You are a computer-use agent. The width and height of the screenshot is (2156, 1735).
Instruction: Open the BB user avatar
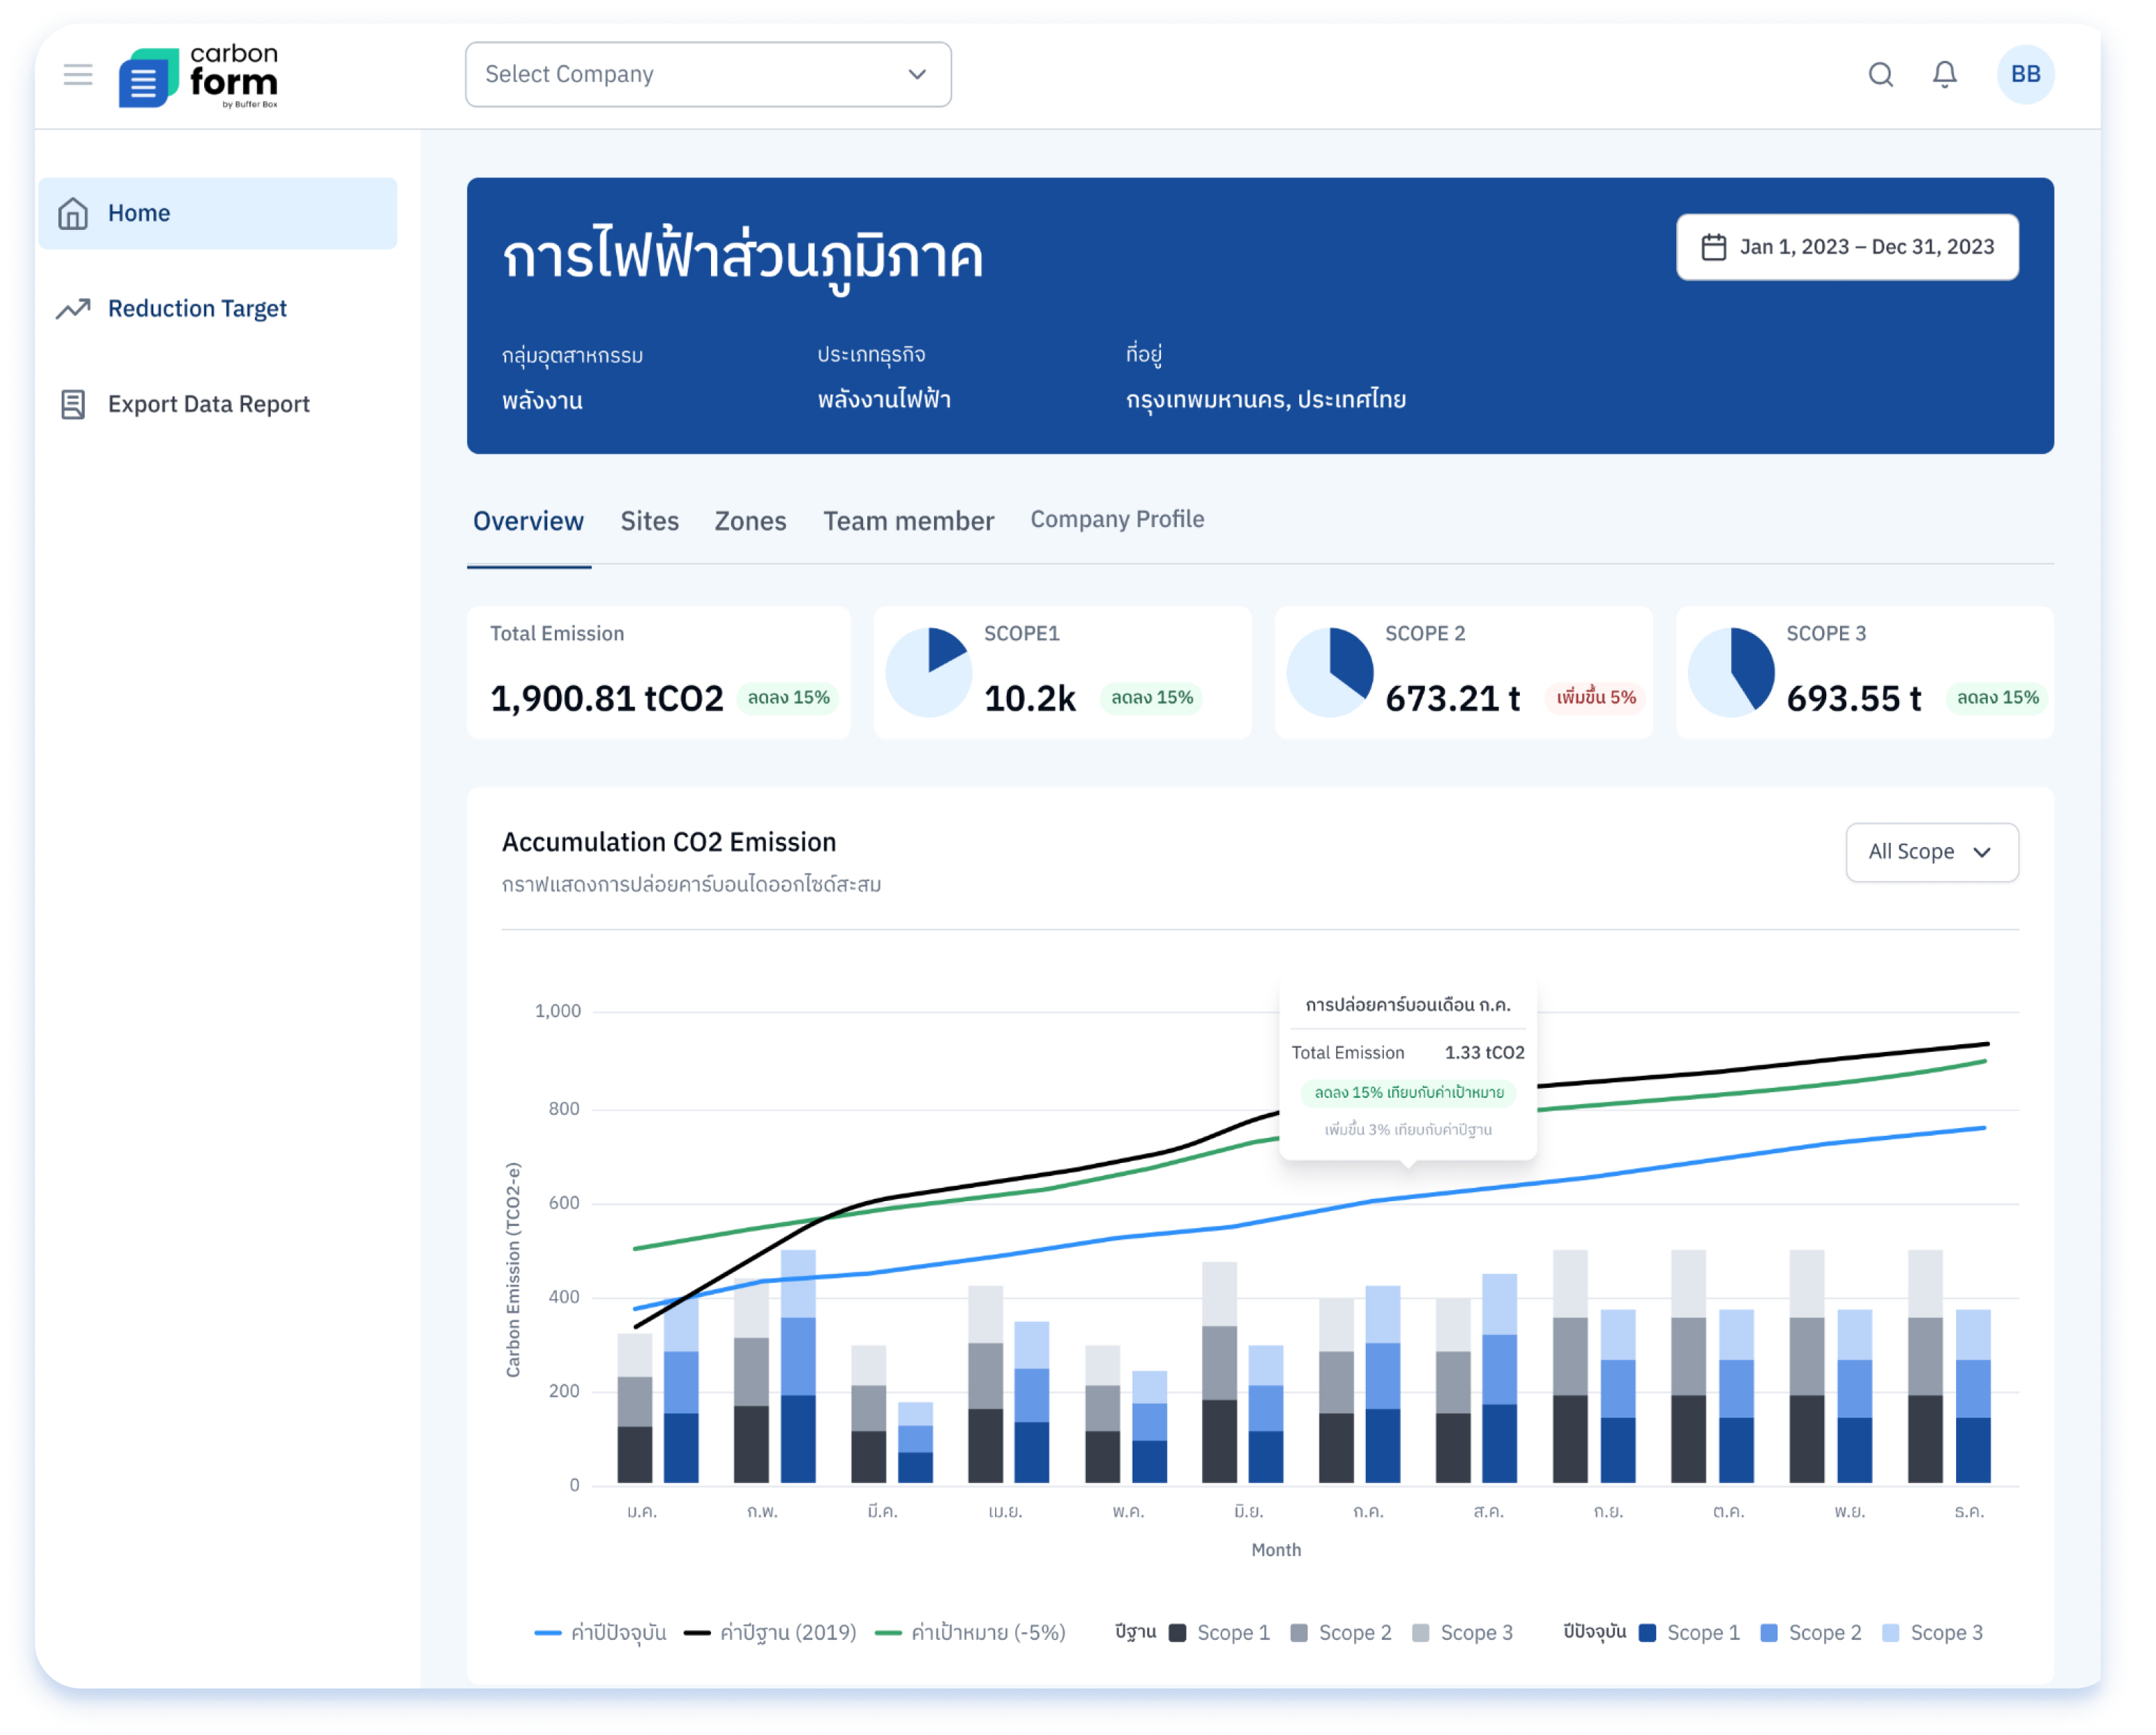pyautogui.click(x=2025, y=75)
